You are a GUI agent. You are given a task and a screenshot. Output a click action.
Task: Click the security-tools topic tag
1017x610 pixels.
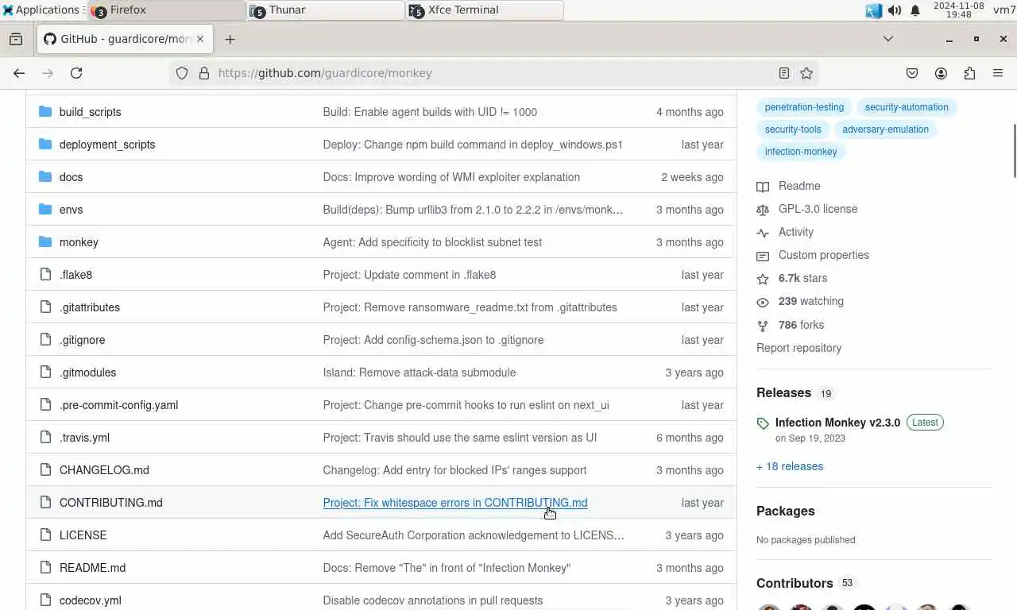(x=793, y=129)
